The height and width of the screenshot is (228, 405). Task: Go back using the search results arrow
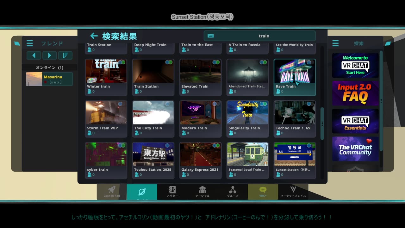coord(94,36)
